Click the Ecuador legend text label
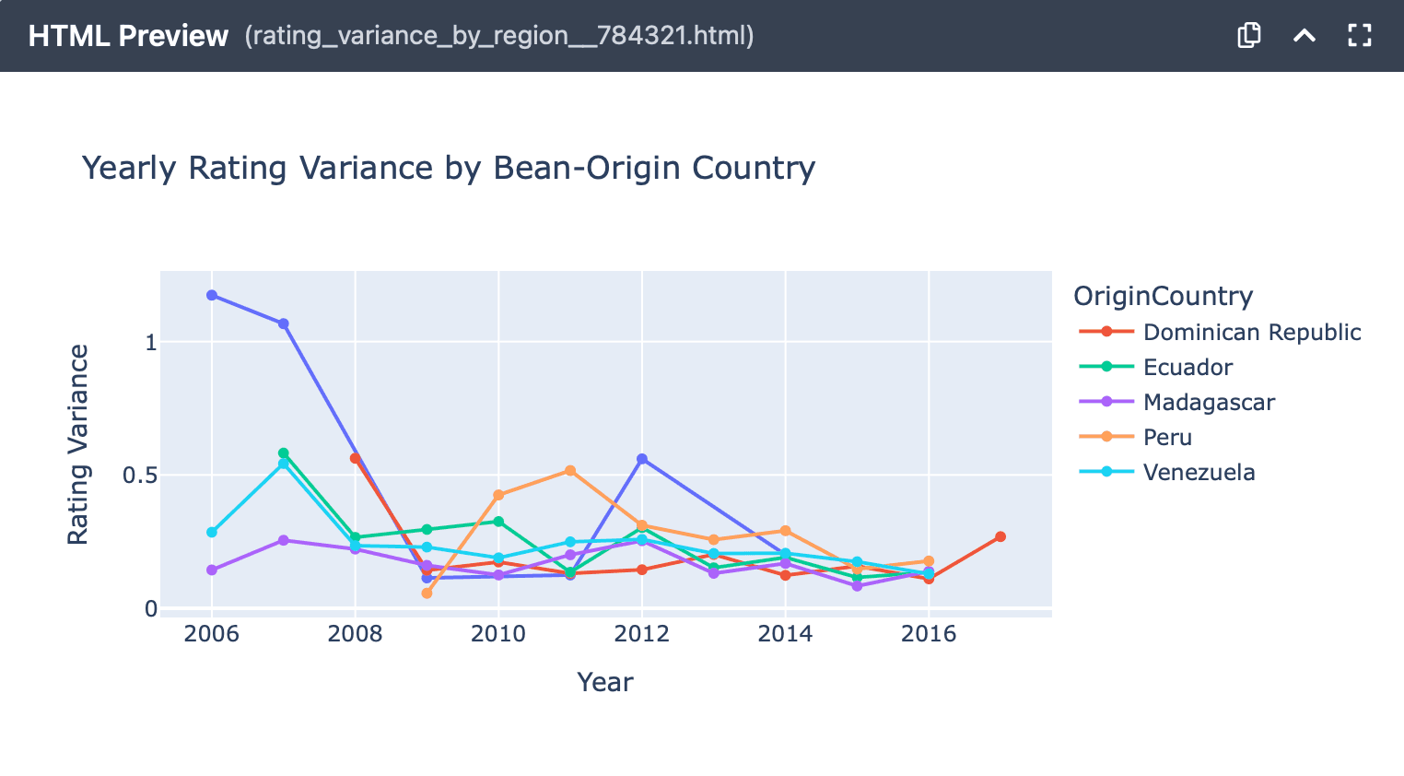The image size is (1404, 776). [x=1188, y=367]
